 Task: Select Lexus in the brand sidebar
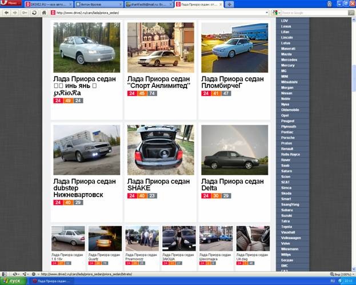pyautogui.click(x=286, y=26)
